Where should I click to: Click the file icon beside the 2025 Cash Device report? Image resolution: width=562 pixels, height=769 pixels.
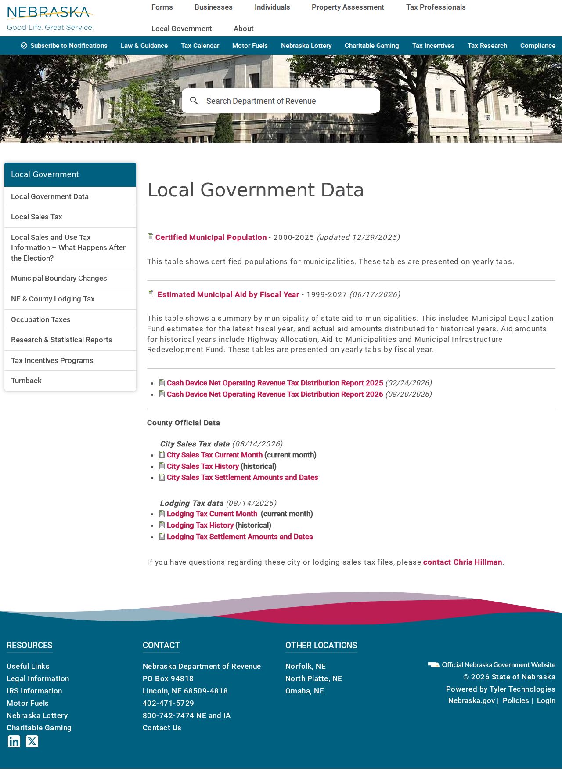(x=162, y=382)
